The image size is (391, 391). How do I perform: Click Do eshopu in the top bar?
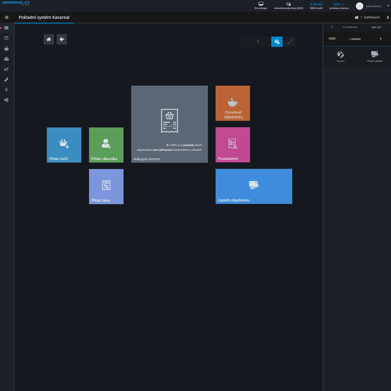pos(261,6)
